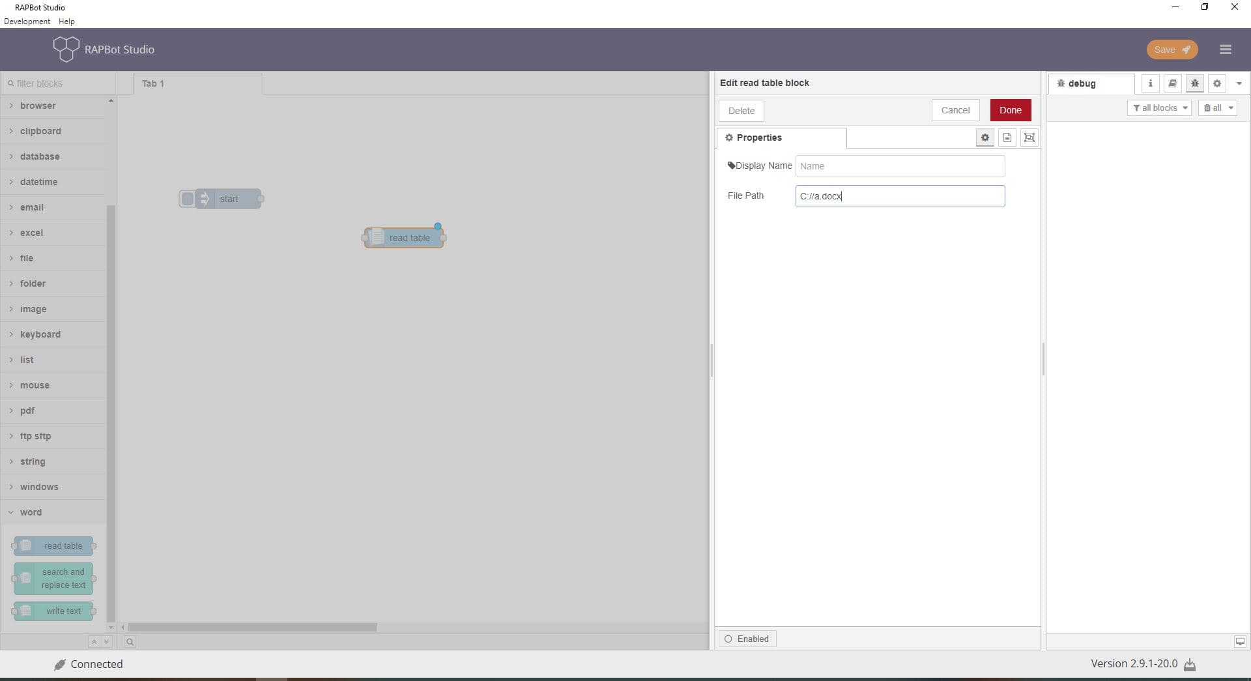Click the expand palette down arrow icon
Screen dimensions: 1251x681
pos(106,642)
